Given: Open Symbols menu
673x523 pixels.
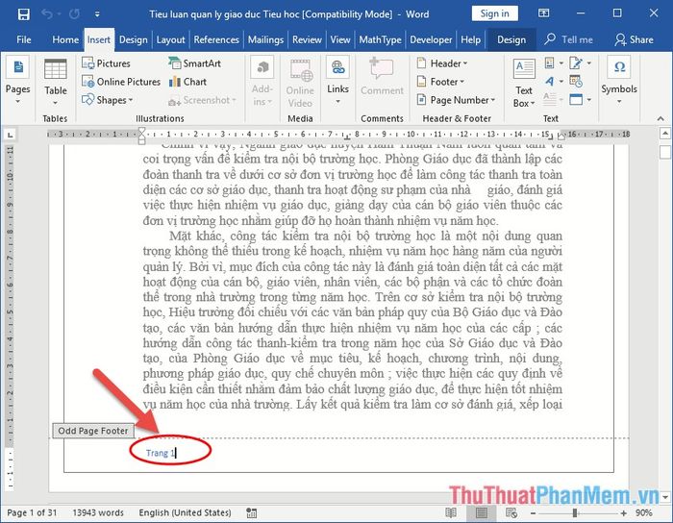Looking at the screenshot, I should (619, 81).
